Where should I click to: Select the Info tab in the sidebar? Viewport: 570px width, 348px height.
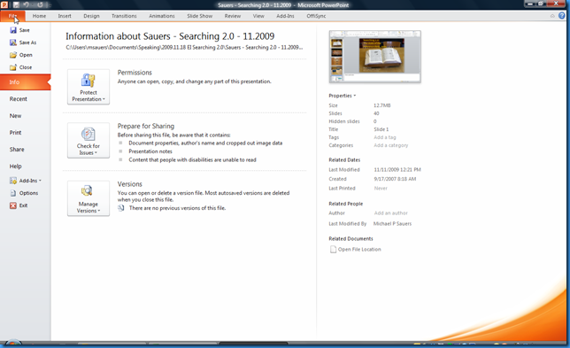point(25,82)
